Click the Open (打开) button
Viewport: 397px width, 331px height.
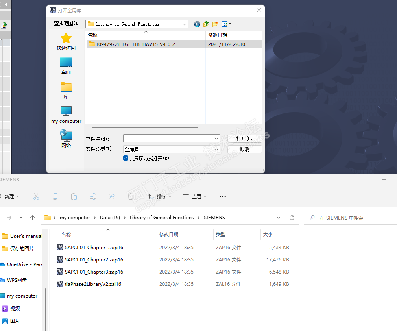click(244, 139)
